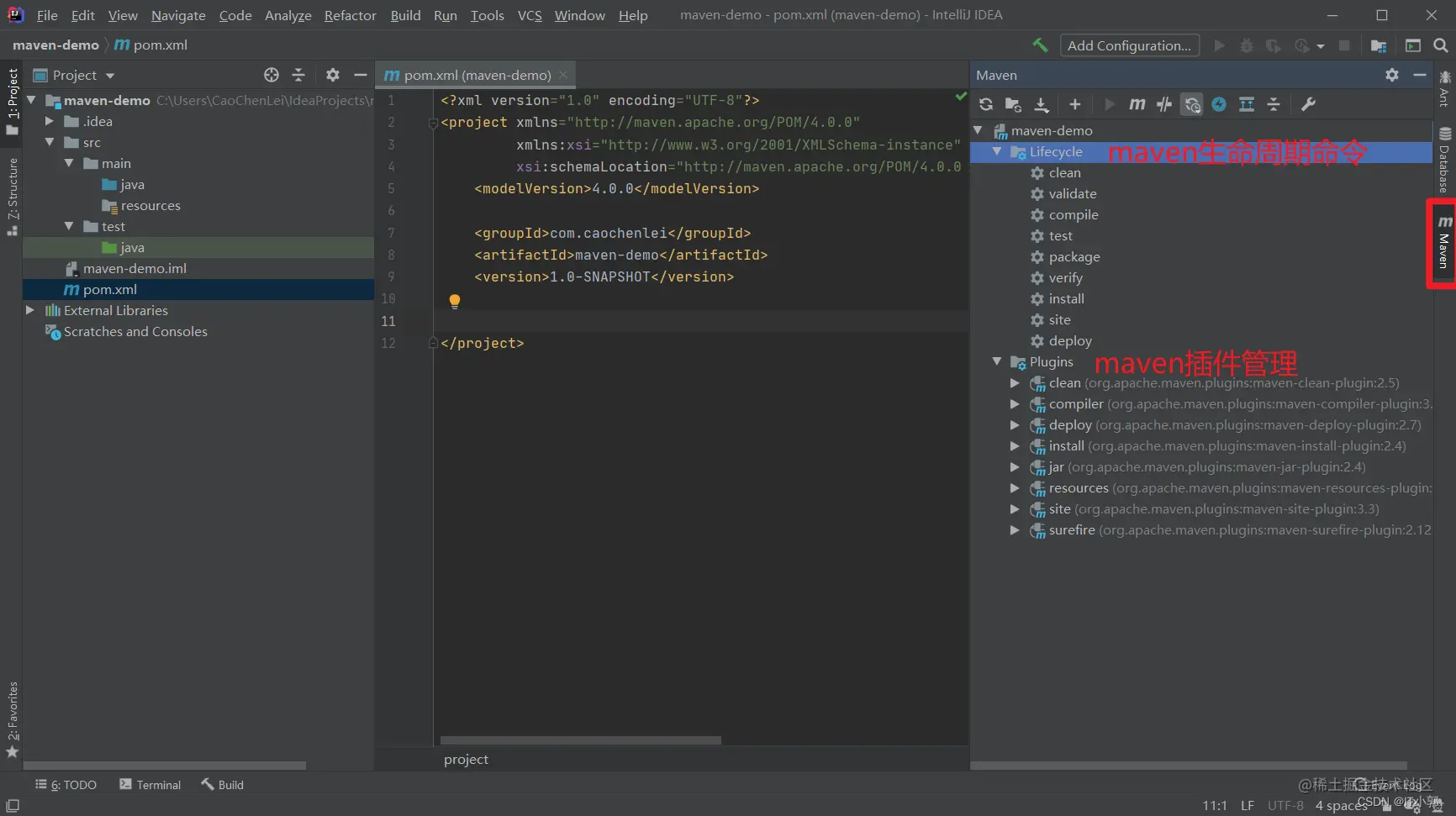Click line separator LF in status bar

[x=1247, y=805]
